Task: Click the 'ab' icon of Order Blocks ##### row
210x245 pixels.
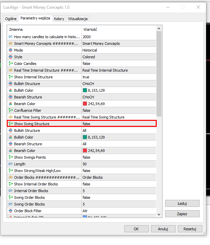Action: 10,177
